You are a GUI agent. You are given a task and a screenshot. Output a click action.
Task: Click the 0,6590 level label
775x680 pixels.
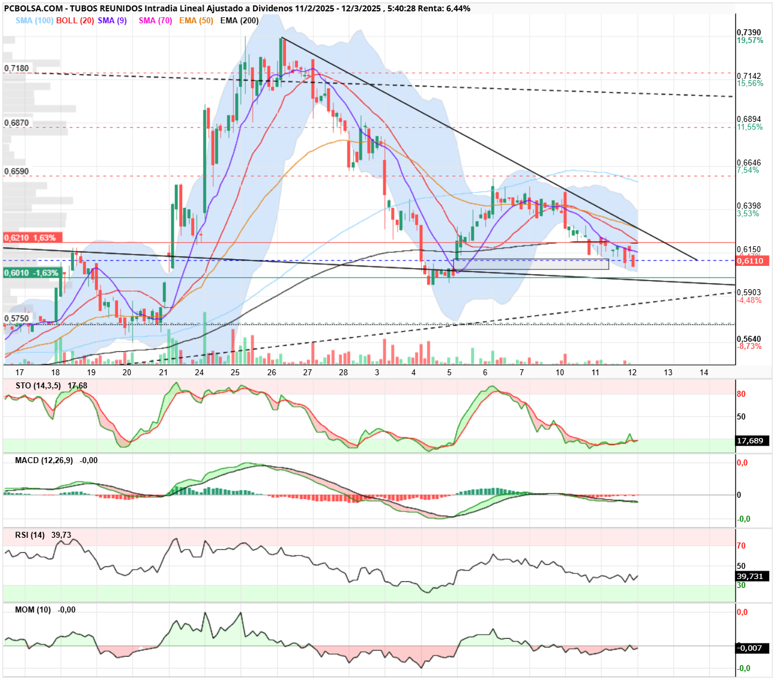click(x=16, y=171)
